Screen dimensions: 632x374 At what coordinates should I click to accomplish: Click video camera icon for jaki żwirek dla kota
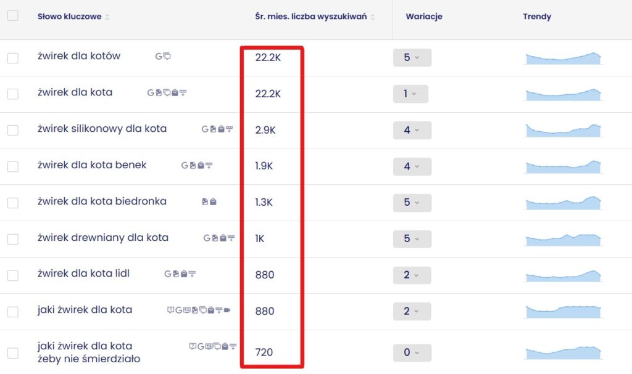[227, 310]
